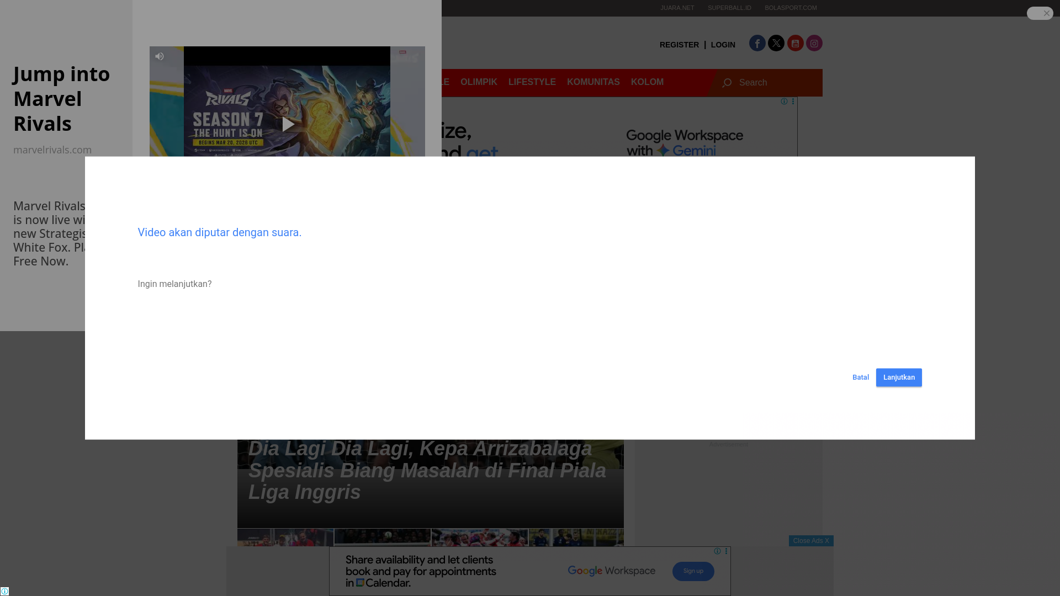Open the fourth news thumbnail below headline

[576, 538]
